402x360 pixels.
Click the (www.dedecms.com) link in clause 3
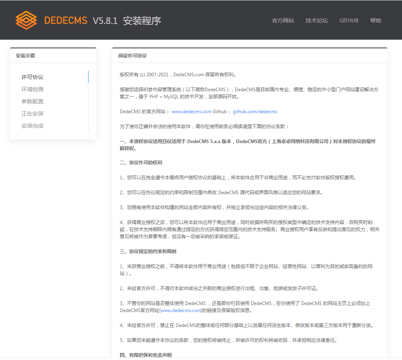click(x=181, y=310)
